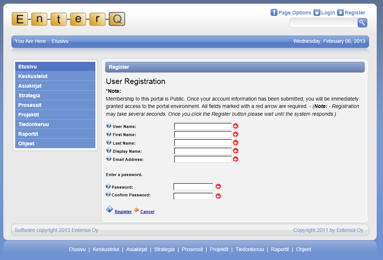Click Prosessit in the footer navigation
Screen dimensions: 383x260
point(192,249)
